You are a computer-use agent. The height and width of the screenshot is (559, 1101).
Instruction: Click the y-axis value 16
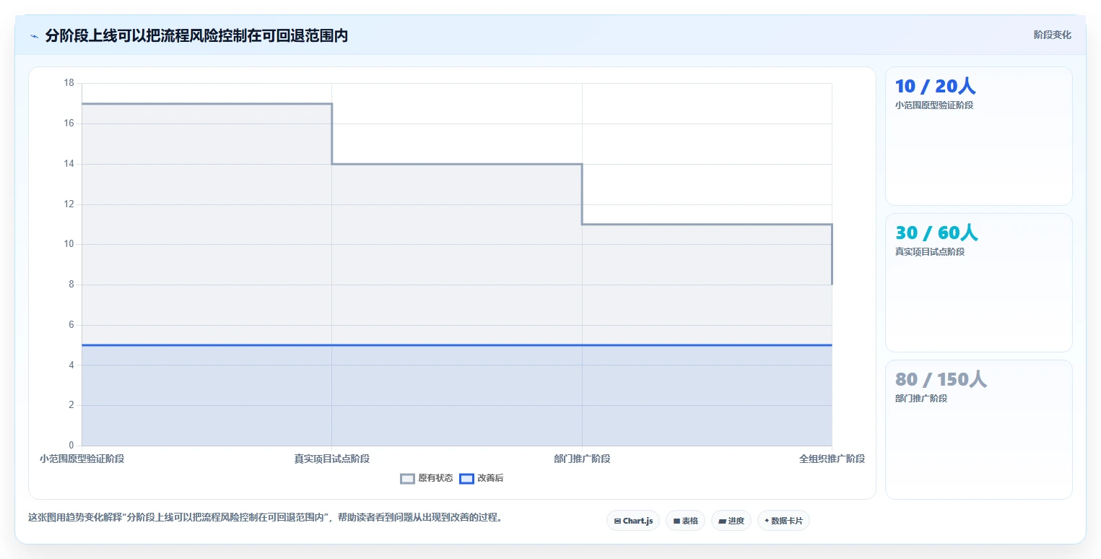click(69, 123)
